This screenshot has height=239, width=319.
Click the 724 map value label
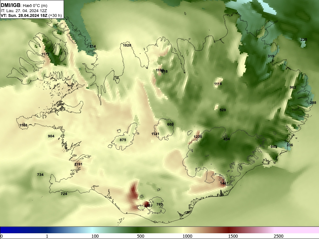(x=64, y=194)
